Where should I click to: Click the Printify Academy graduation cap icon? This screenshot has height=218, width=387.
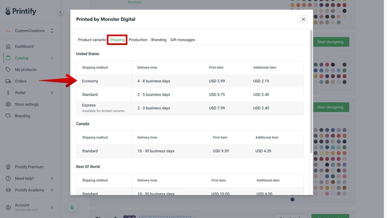[8, 190]
